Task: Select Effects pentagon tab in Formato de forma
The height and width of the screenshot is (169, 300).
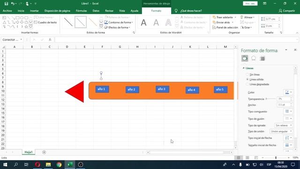Action: [253, 58]
